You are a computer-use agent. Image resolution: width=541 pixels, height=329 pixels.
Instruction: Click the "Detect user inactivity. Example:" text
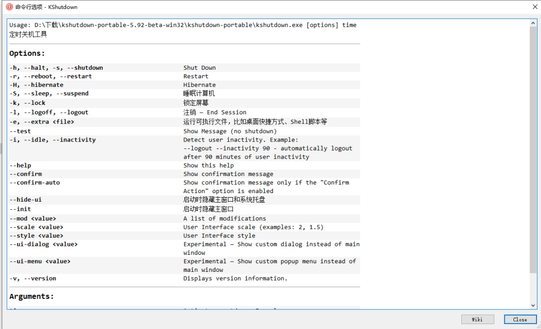point(241,140)
